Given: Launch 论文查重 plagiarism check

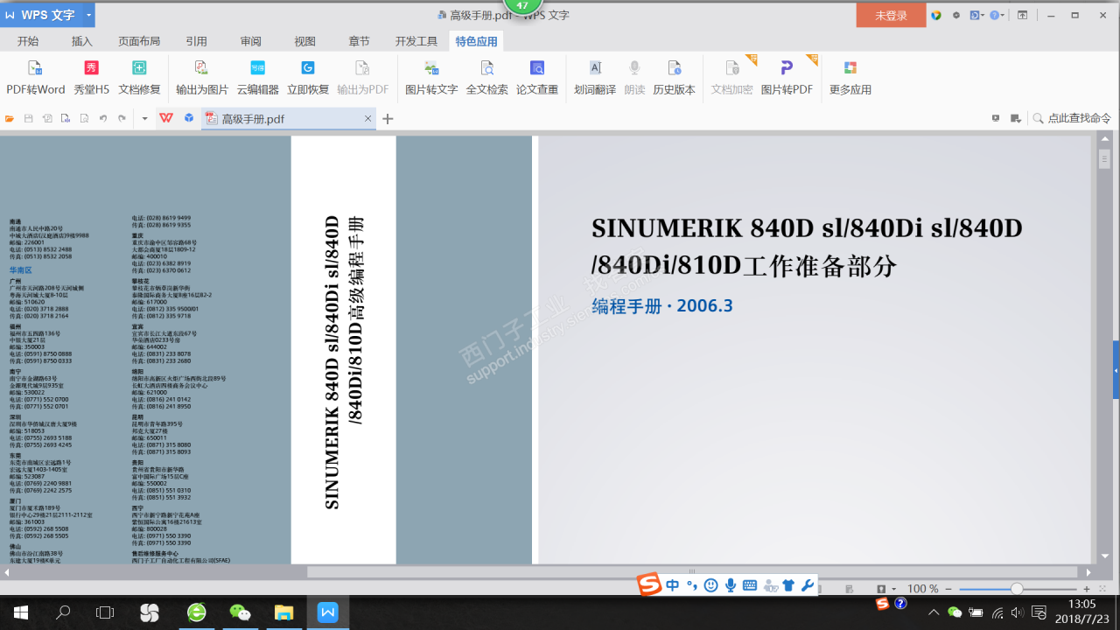Looking at the screenshot, I should coord(537,78).
